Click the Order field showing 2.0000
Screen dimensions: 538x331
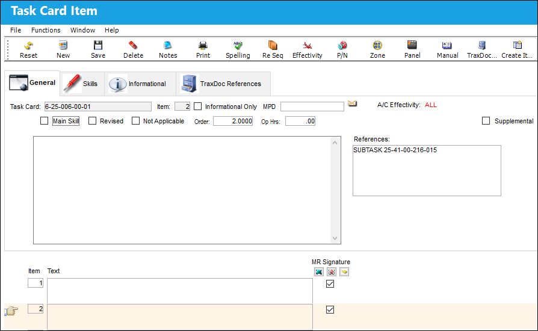pyautogui.click(x=233, y=121)
